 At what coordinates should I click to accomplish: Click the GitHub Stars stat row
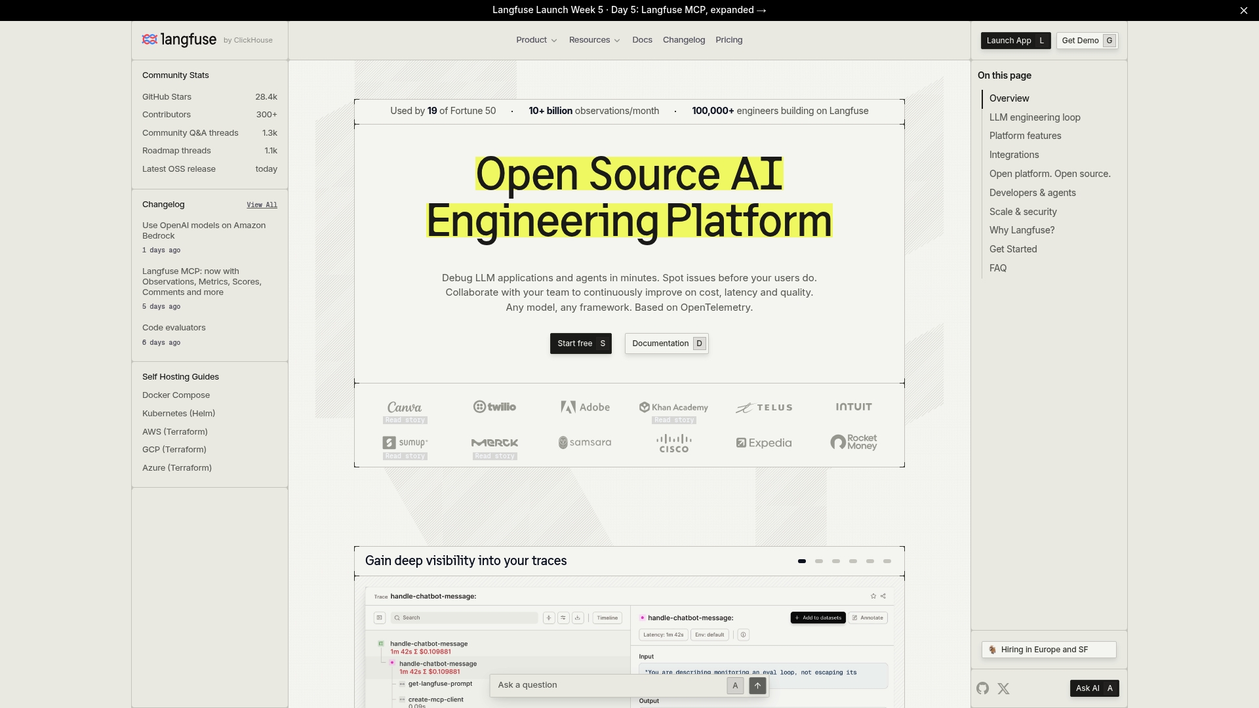click(210, 97)
